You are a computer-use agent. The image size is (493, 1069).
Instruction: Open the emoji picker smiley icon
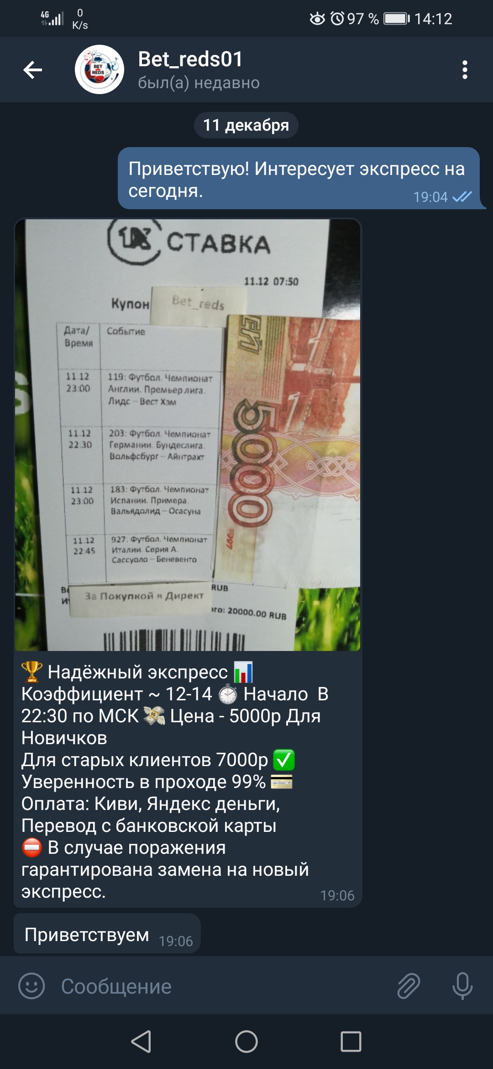click(x=31, y=986)
